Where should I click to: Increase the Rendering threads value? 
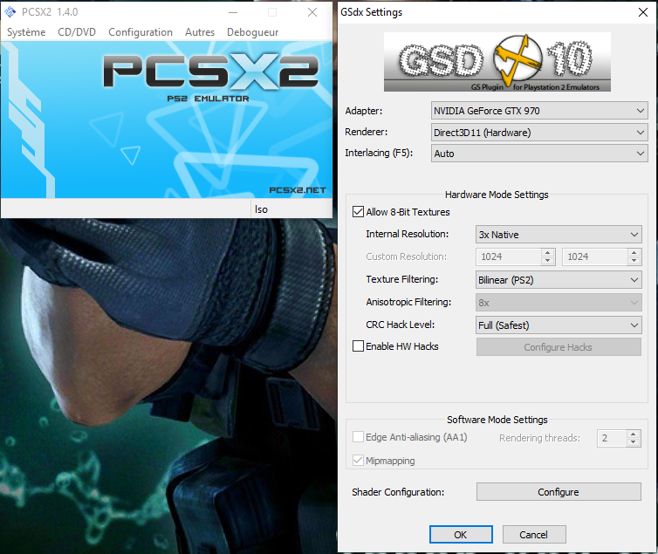[634, 434]
